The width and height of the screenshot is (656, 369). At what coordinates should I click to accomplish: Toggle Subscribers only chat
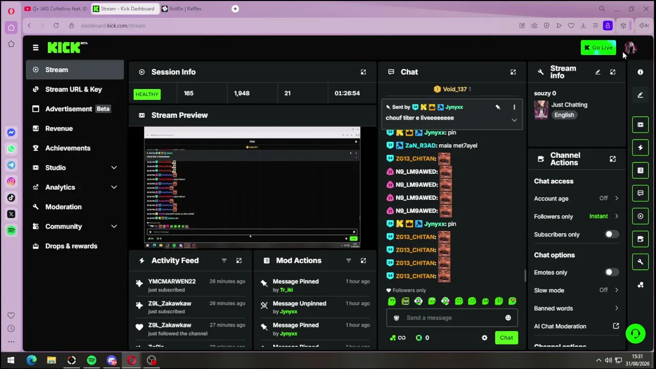click(611, 234)
